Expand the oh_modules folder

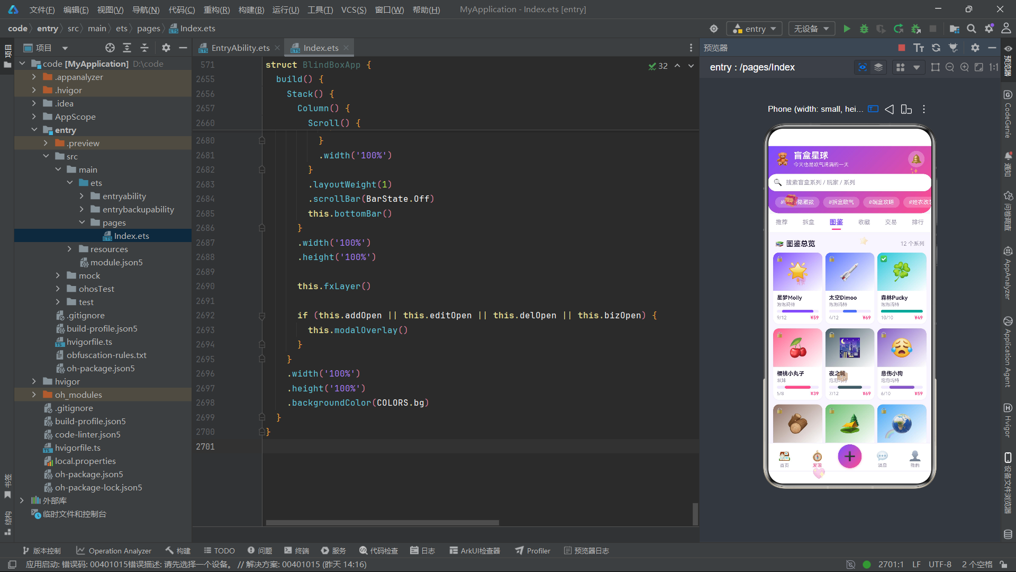tap(34, 395)
